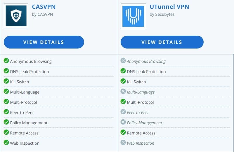Click green check icon beside UTunnel Remote Access
Viewport: 234px width, 152px height.
[123, 132]
